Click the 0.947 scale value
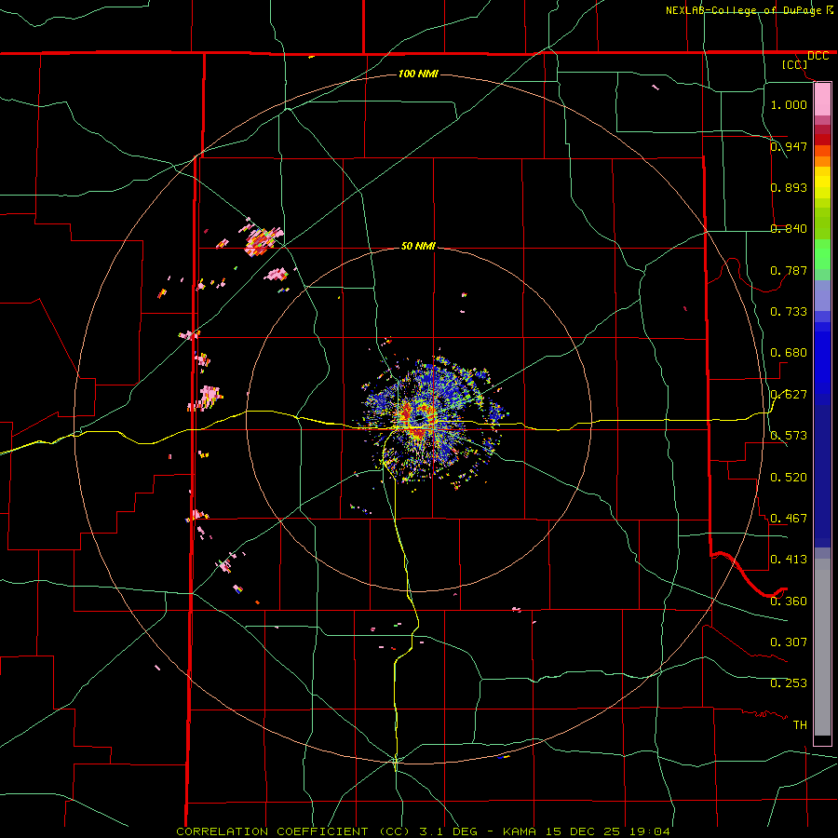This screenshot has height=838, width=838. (789, 146)
